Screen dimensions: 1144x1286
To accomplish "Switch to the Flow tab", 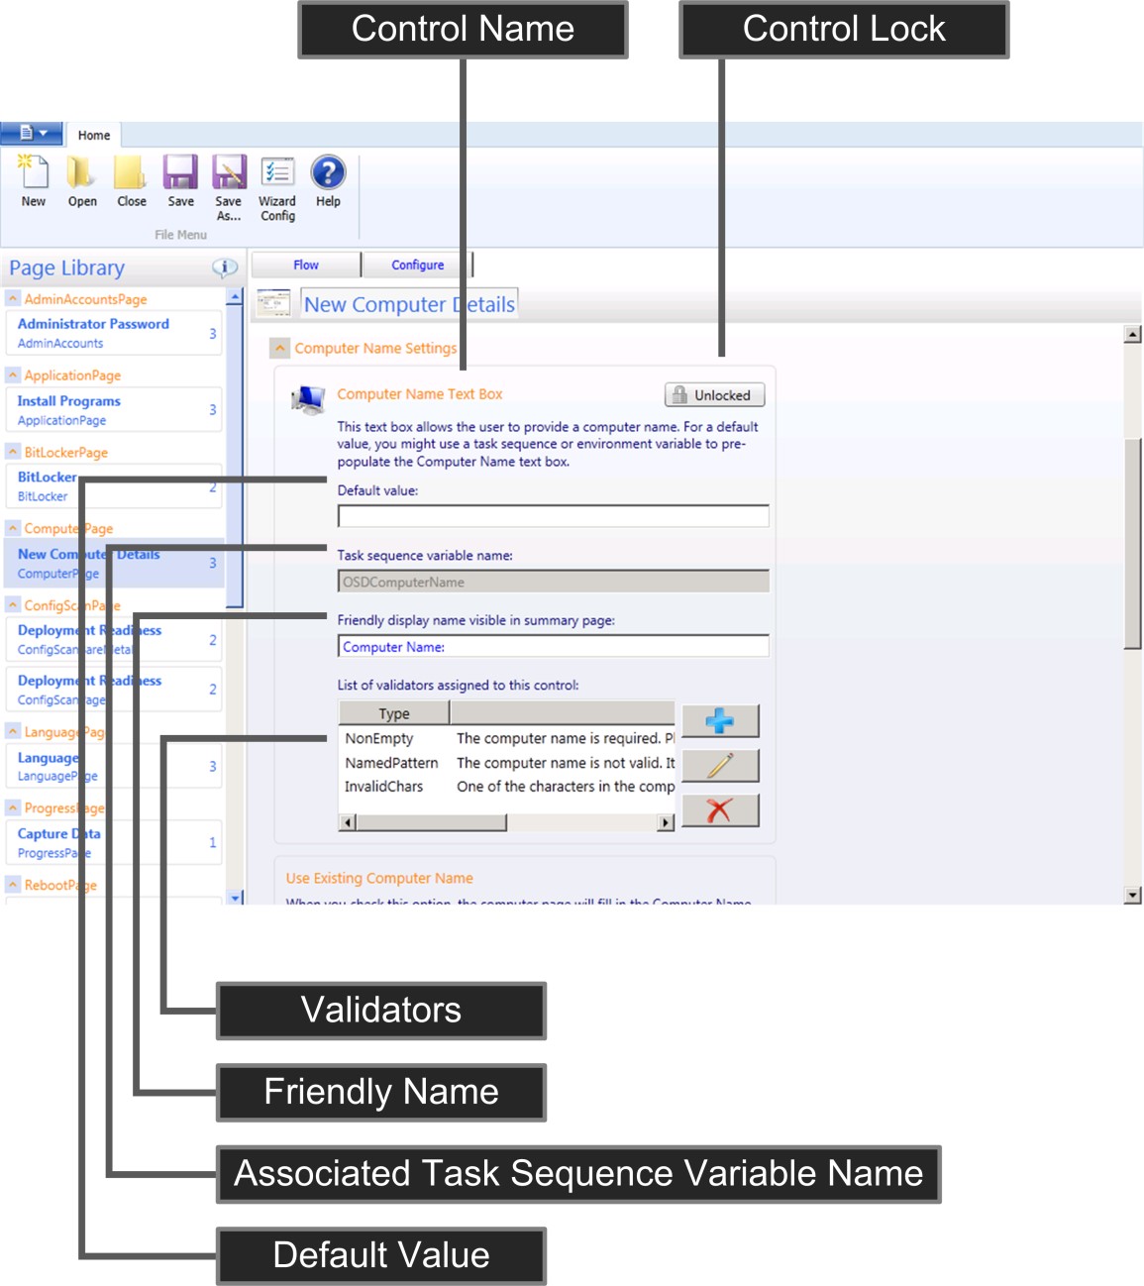I will click(305, 264).
